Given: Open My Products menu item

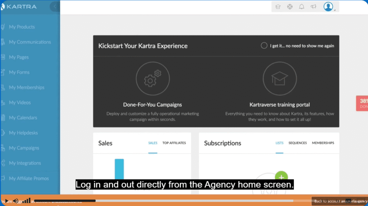Looking at the screenshot, I should 22,27.
